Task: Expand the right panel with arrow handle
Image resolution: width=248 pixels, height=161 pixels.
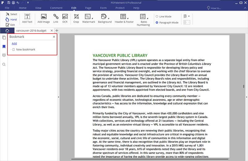Action: (x=246, y=97)
